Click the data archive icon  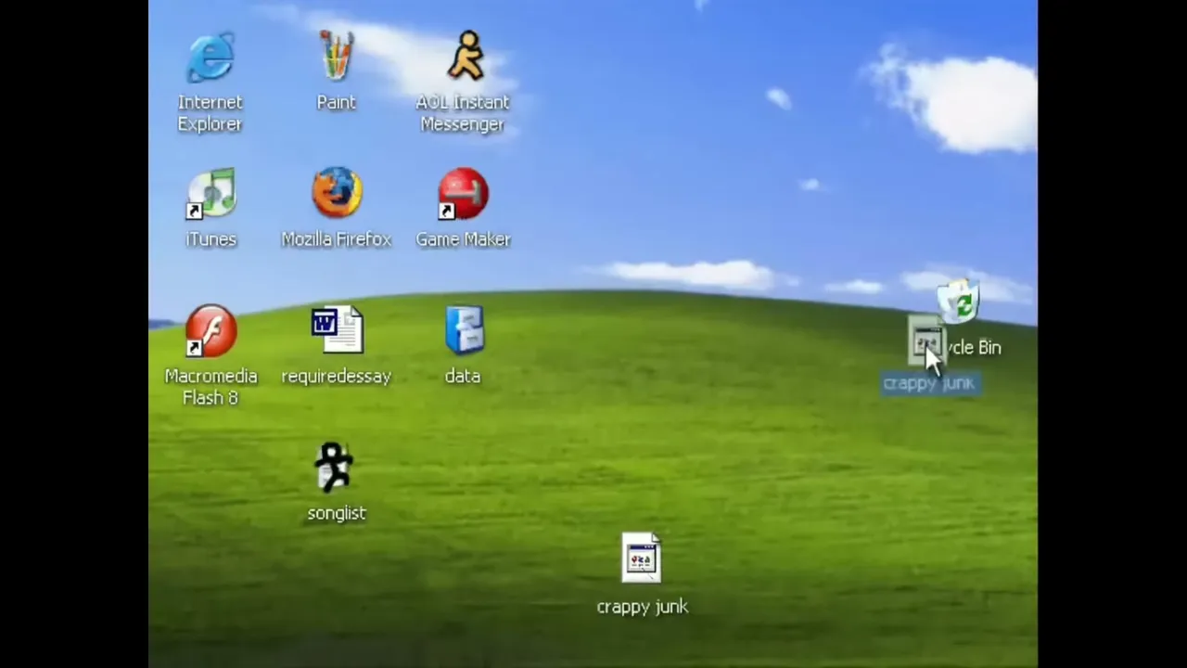pos(464,331)
